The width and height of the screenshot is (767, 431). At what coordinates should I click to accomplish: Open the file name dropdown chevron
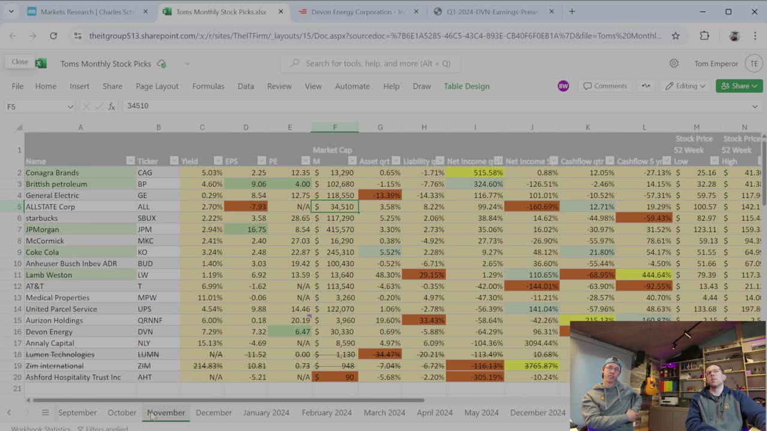coord(187,63)
